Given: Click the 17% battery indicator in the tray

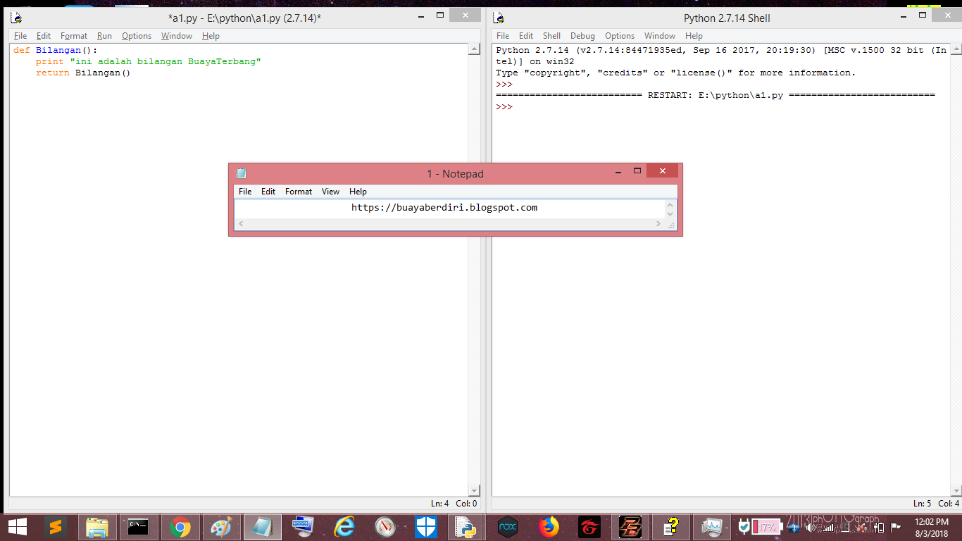Looking at the screenshot, I should [768, 527].
